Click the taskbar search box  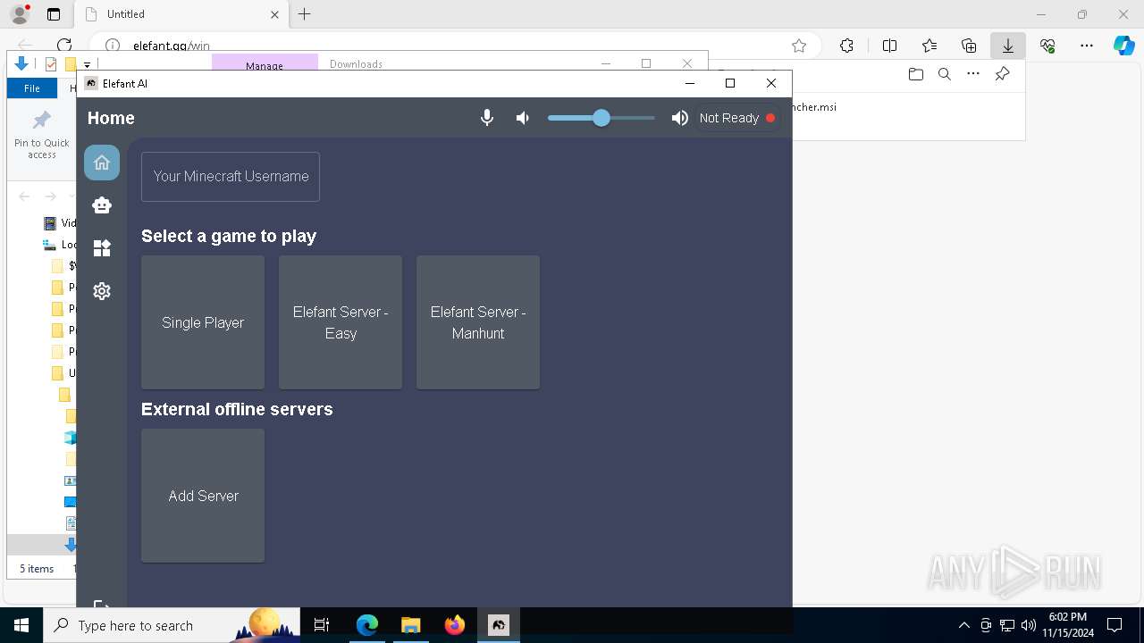point(172,625)
